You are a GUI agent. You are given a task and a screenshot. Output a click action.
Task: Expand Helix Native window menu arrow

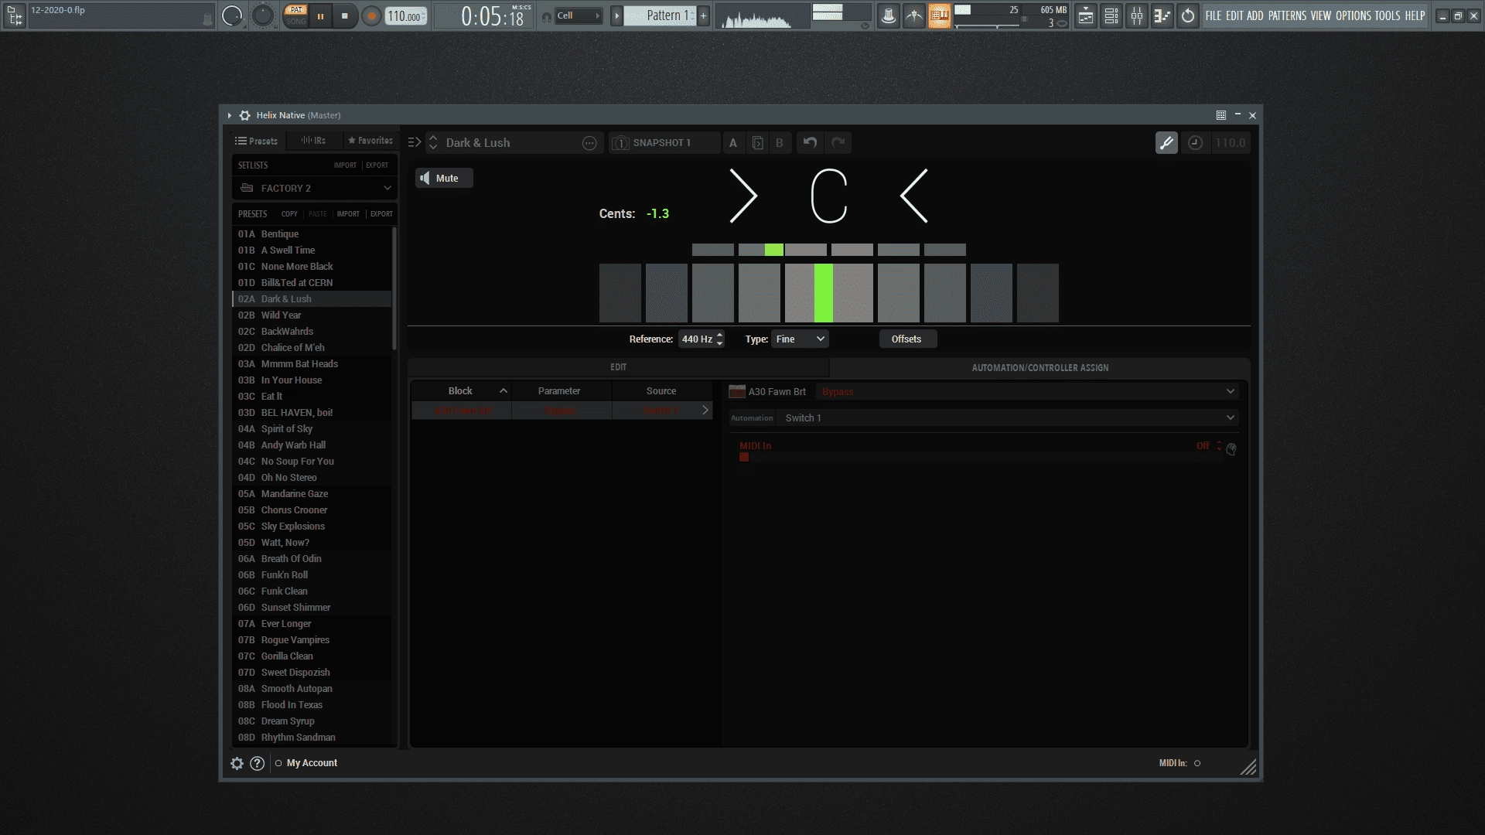click(230, 115)
